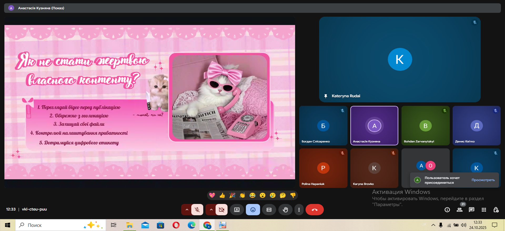
Task: Open the Opera browser from the taskbar
Action: coord(176,225)
